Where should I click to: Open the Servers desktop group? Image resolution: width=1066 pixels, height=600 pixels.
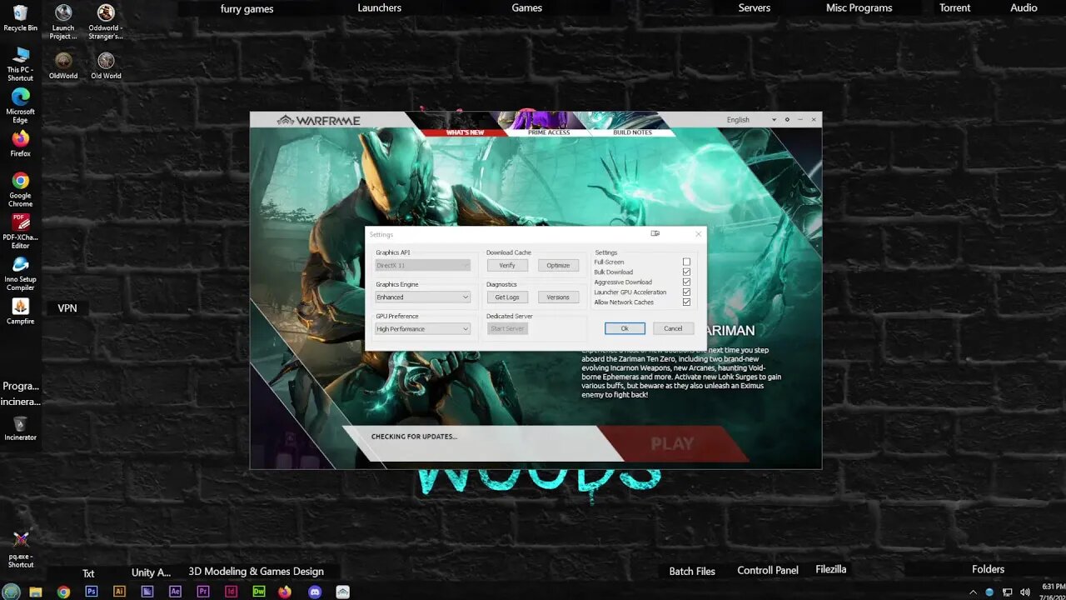(756, 7)
